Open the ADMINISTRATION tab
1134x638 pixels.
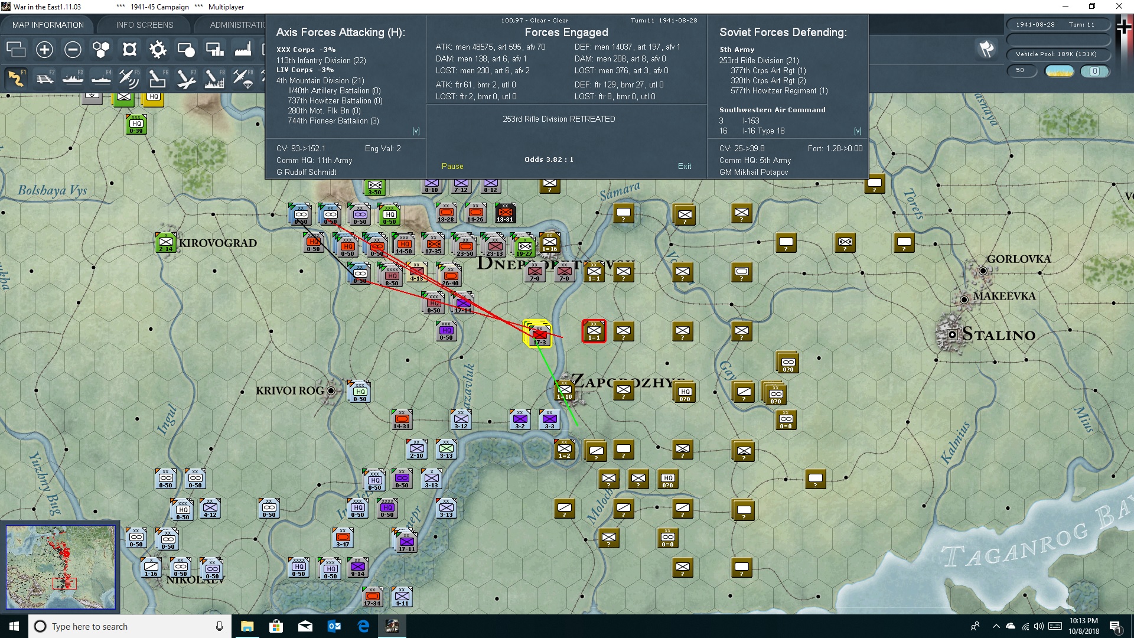[x=237, y=25]
